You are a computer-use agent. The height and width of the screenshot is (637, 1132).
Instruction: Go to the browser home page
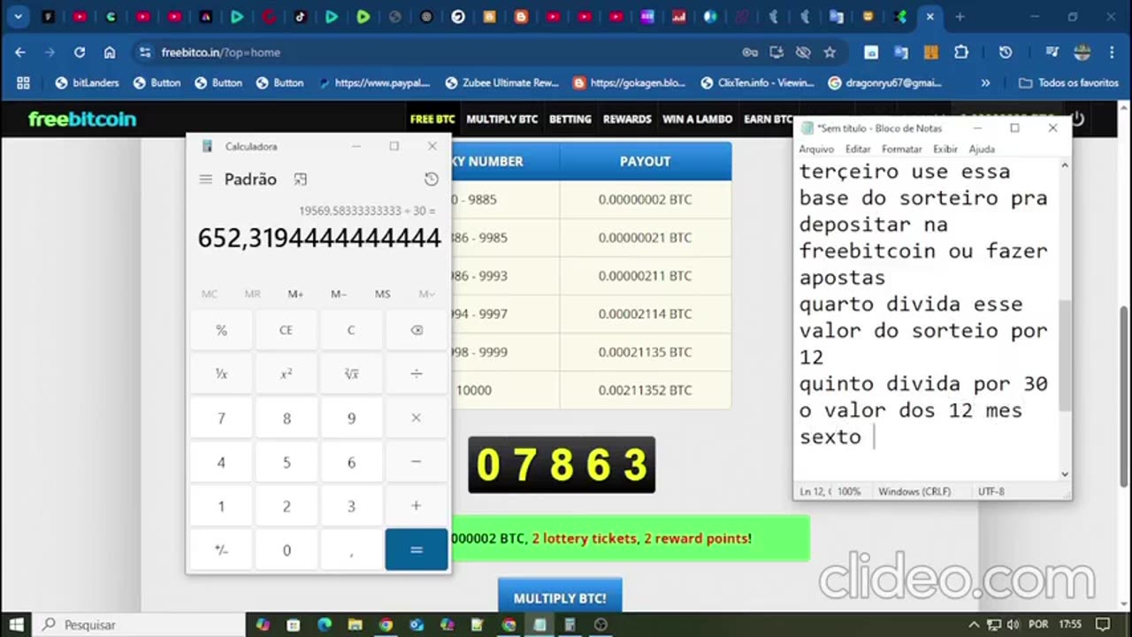[x=110, y=52]
